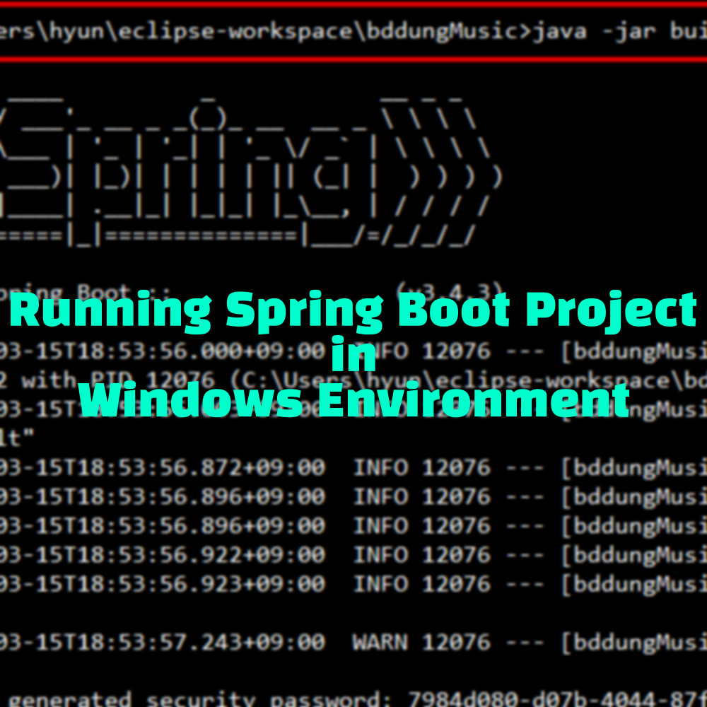Click the password value starting "7984d080"

[557, 699]
